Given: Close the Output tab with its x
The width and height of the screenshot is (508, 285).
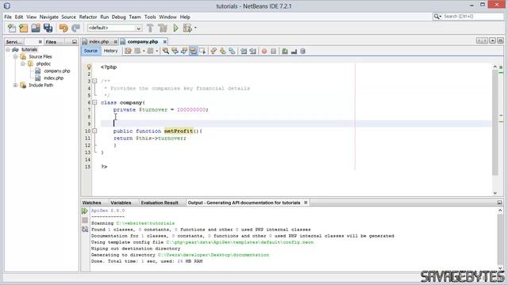Looking at the screenshot, I should click(x=306, y=203).
